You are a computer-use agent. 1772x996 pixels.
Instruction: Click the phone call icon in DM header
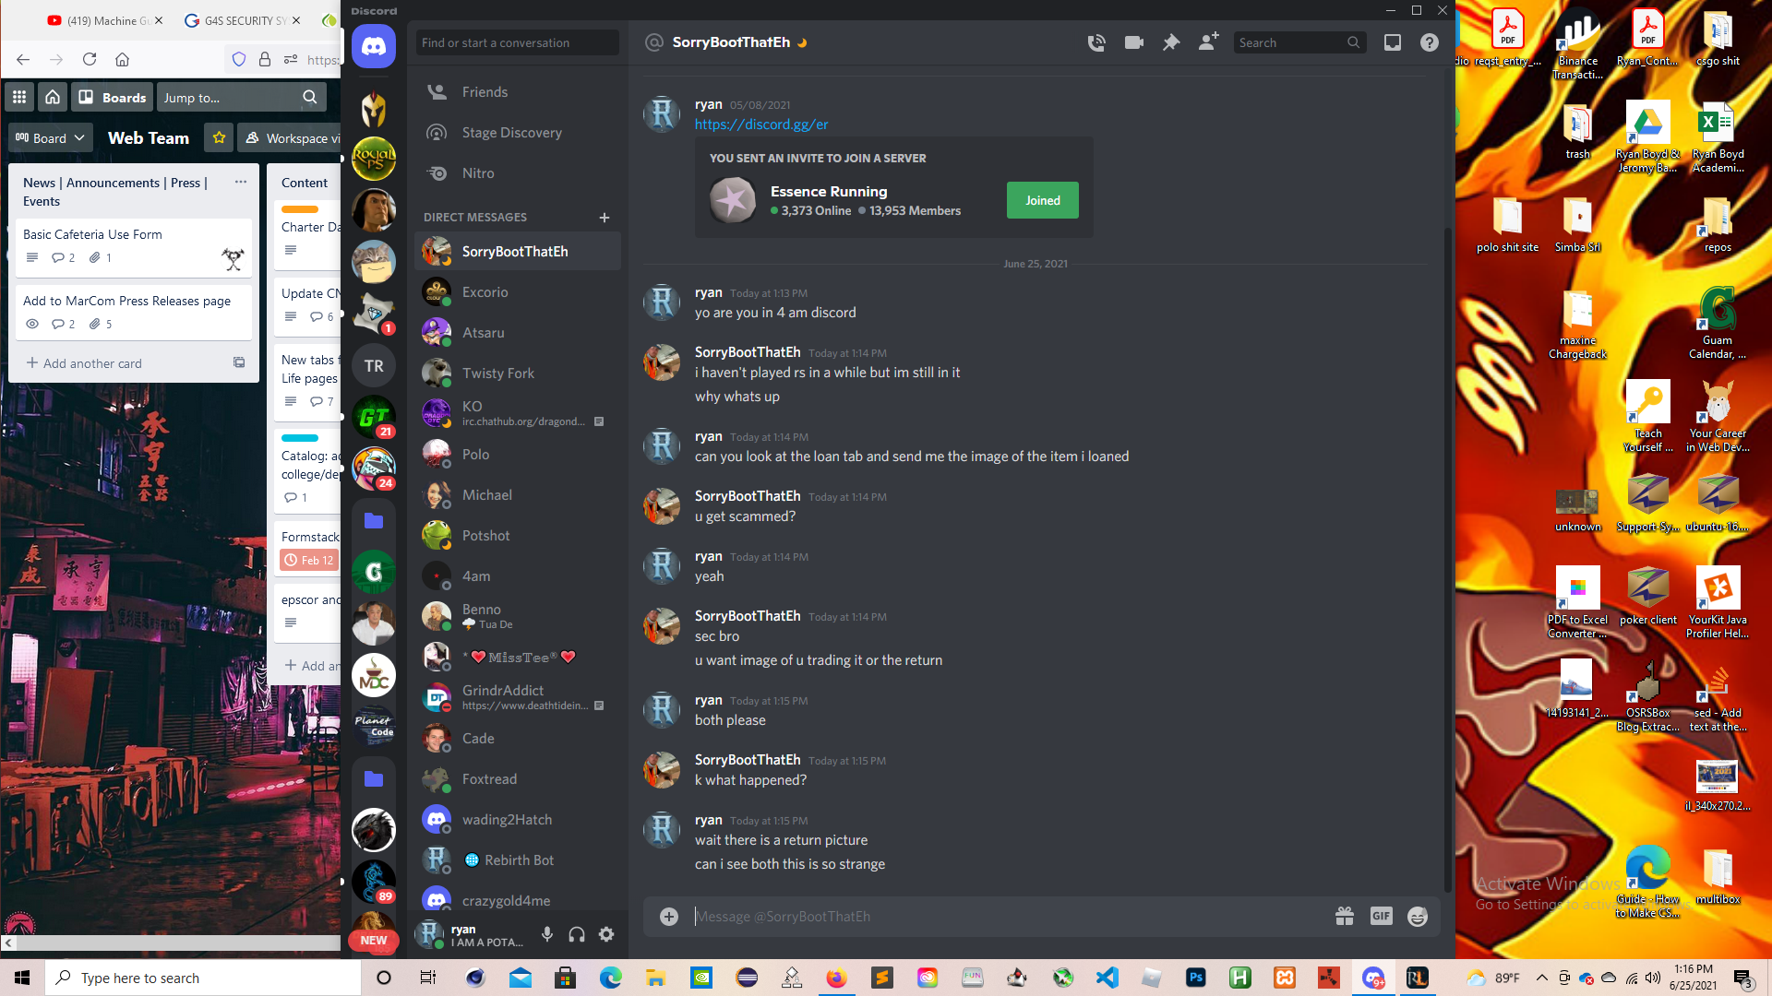tap(1096, 42)
